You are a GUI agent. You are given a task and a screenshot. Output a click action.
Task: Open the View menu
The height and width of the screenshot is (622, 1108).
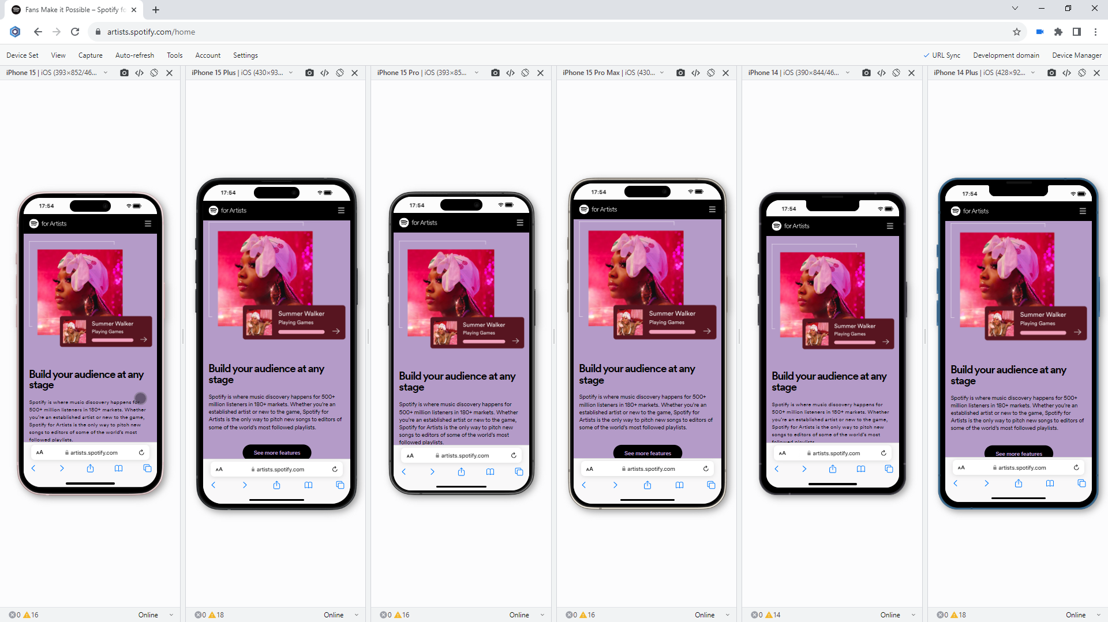(x=58, y=55)
